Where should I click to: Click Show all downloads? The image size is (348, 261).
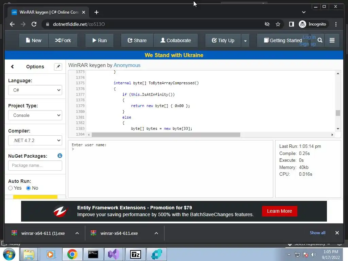[317, 233]
